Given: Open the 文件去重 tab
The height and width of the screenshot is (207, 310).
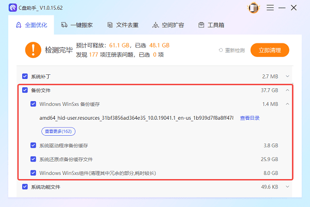Looking at the screenshot, I should pos(123,25).
